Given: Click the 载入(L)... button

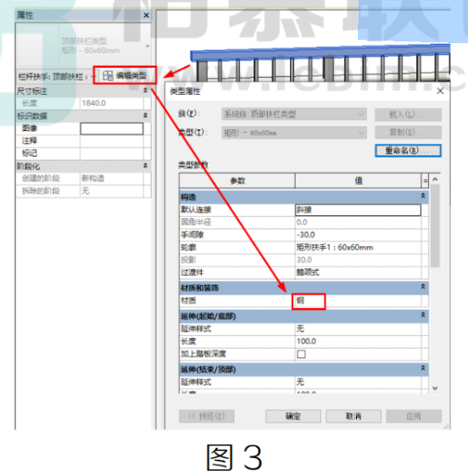Looking at the screenshot, I should point(408,114).
